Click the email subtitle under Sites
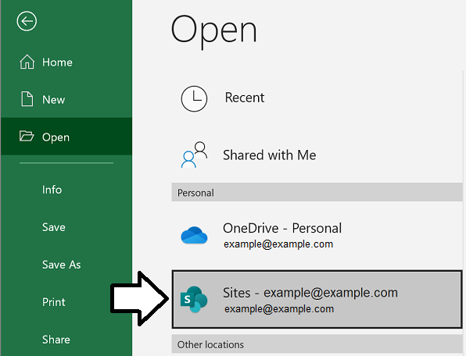The height and width of the screenshot is (356, 466). (279, 309)
